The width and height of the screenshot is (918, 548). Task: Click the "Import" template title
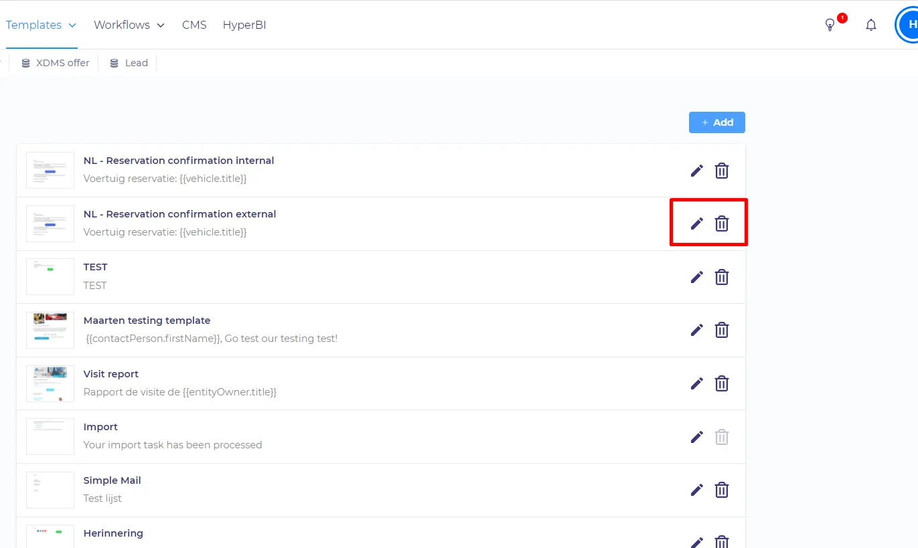pos(100,427)
